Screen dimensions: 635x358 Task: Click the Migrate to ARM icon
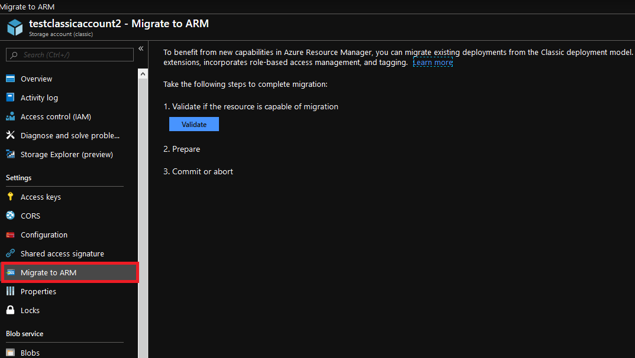click(x=11, y=272)
